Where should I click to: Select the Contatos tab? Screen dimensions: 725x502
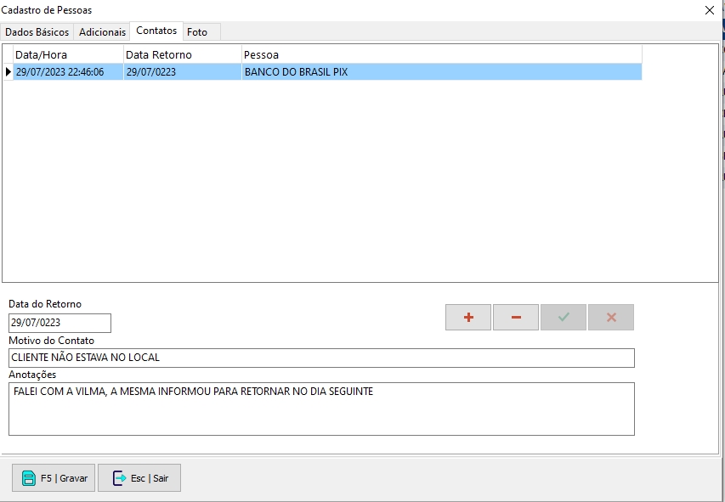156,31
